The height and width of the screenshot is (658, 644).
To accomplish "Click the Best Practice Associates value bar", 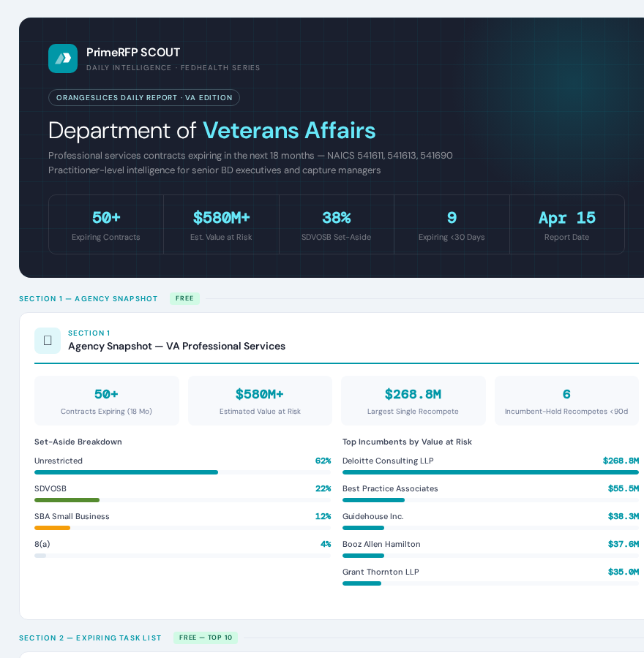I will click(373, 500).
